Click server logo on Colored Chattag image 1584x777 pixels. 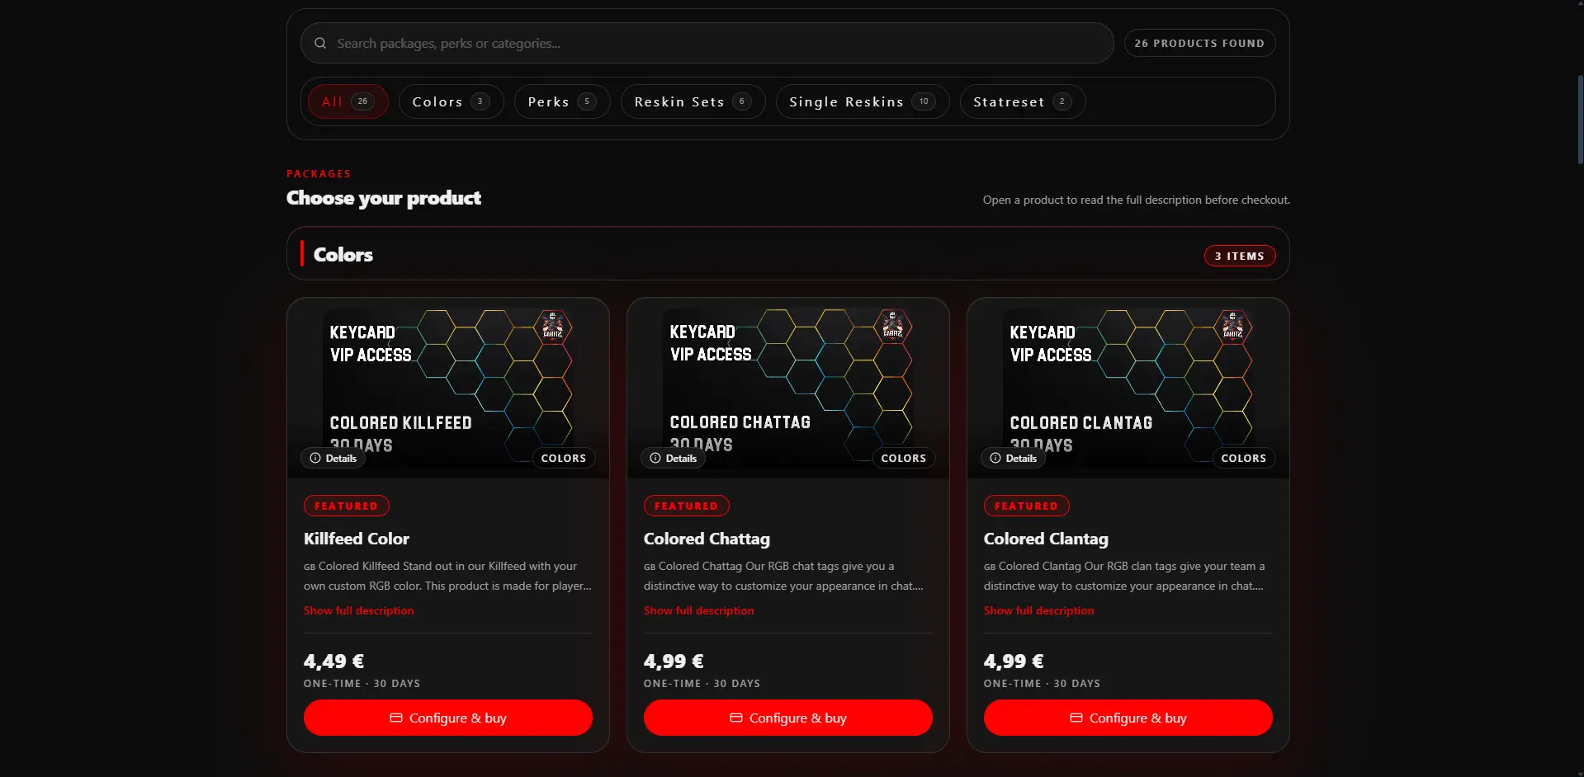click(893, 327)
